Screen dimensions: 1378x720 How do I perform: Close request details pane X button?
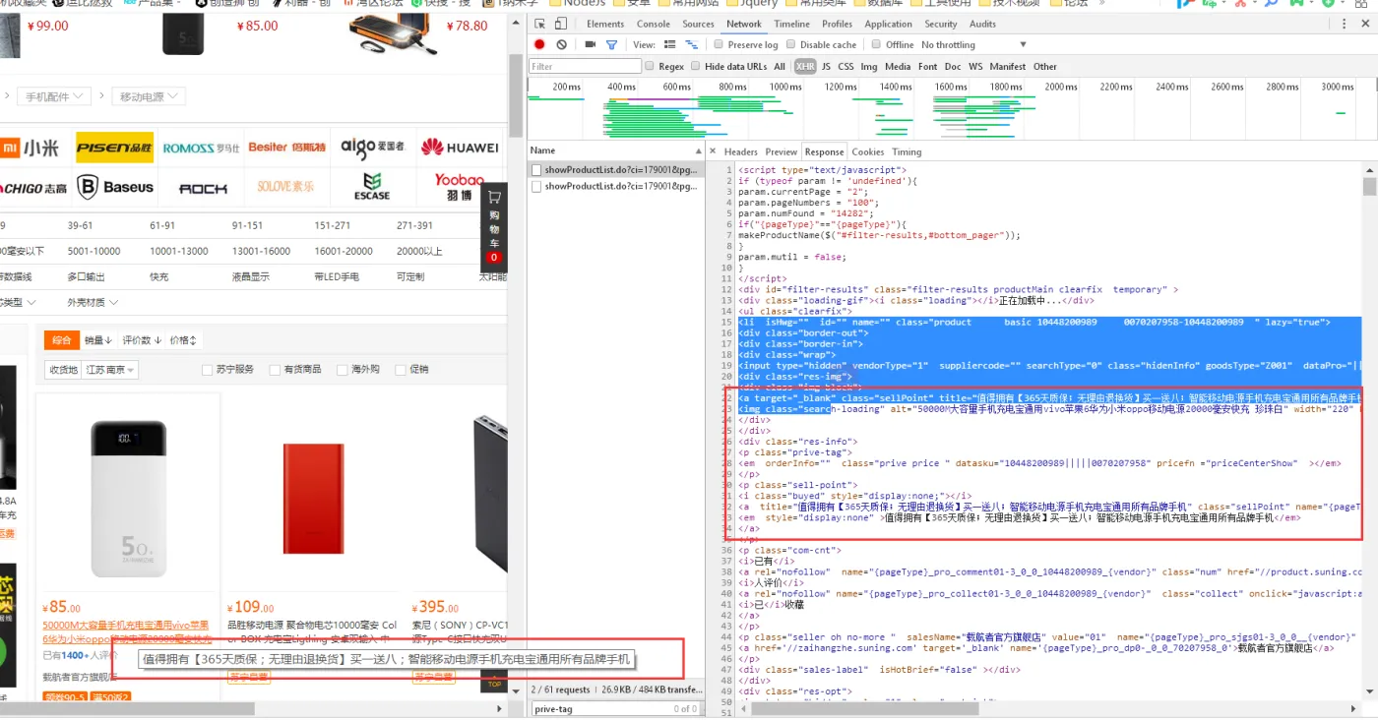tap(712, 151)
